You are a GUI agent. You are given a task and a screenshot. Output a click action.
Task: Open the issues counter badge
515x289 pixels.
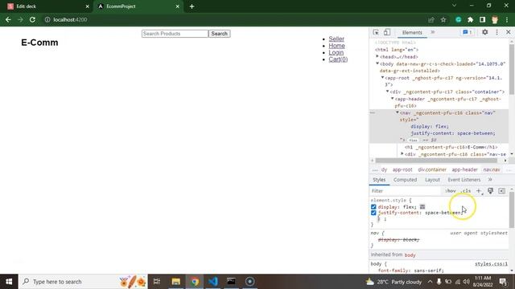point(467,32)
